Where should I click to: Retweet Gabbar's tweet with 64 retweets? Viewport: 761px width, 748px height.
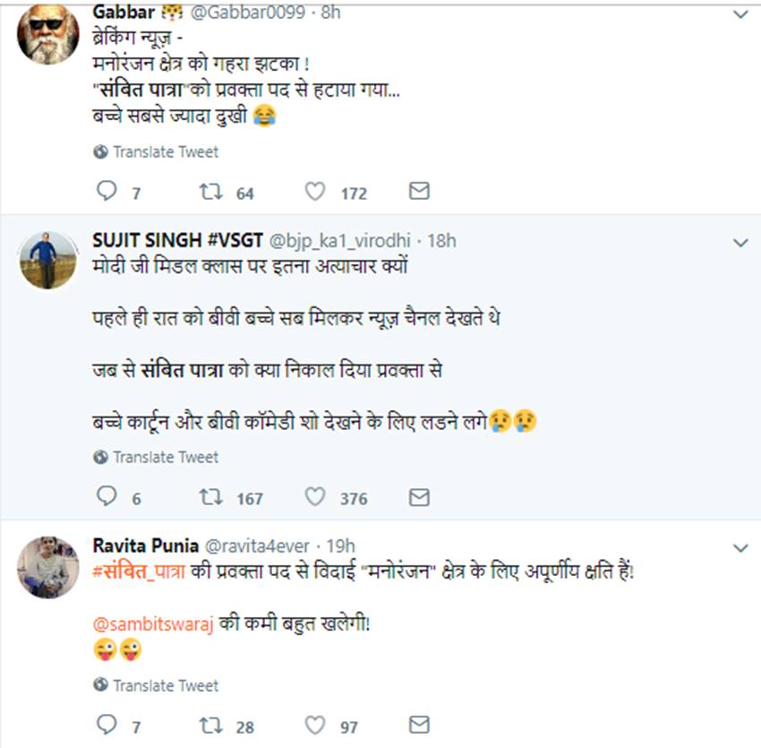pos(211,192)
